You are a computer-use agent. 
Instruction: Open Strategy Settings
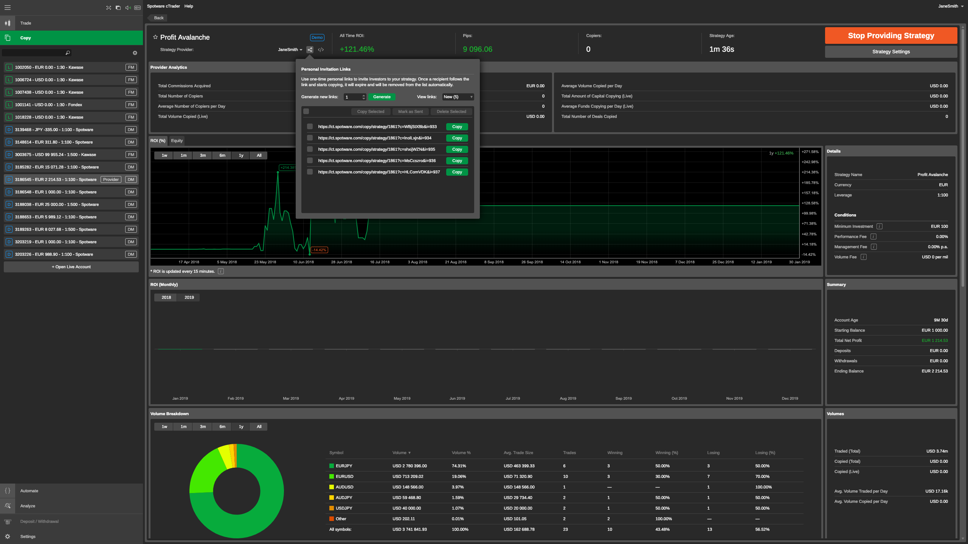891,52
